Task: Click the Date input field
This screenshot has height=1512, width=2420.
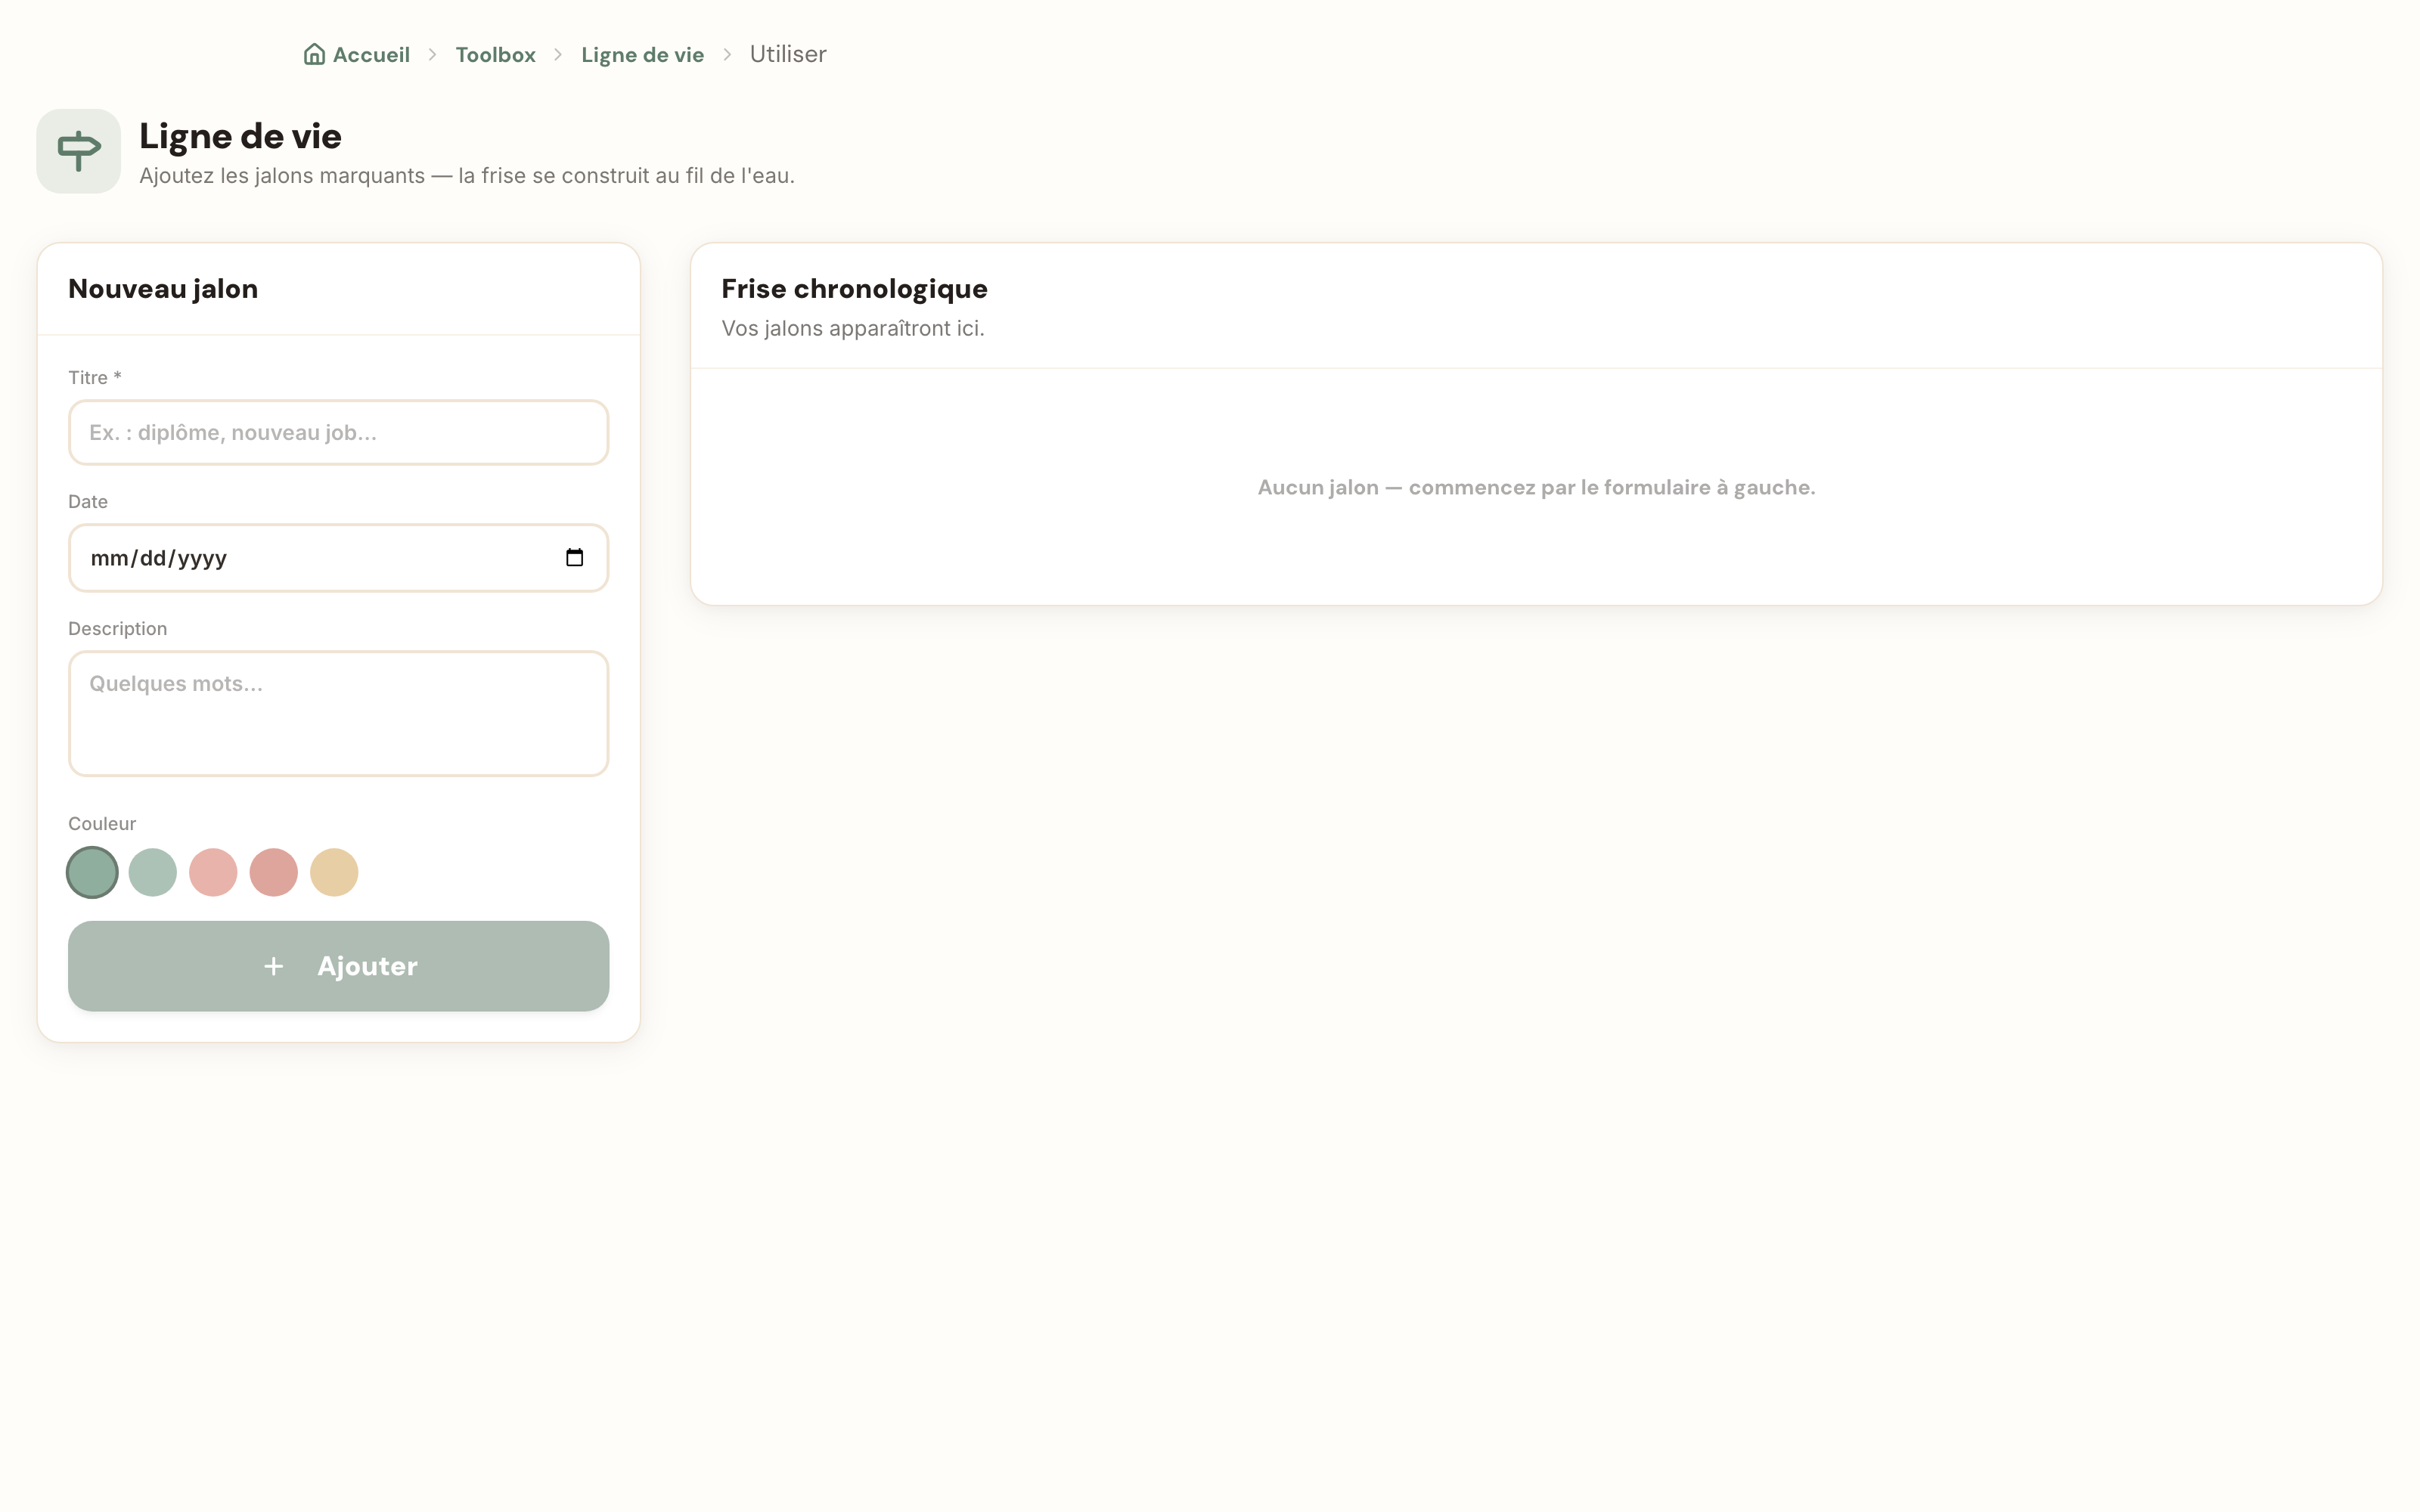Action: coord(339,558)
